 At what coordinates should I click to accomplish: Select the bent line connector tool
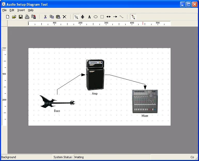click(x=121, y=17)
